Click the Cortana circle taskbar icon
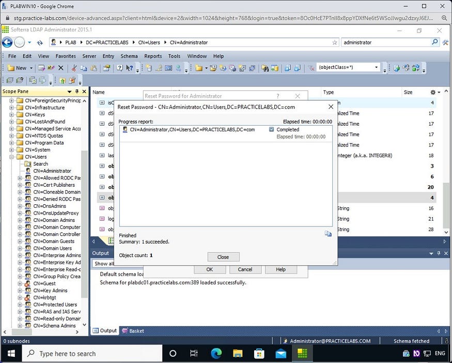452x363 pixels. coord(173,354)
